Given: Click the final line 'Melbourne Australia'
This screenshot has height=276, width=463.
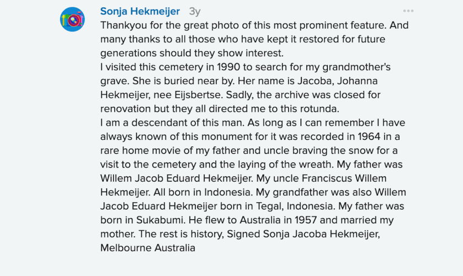Looking at the screenshot, I should 148,248.
